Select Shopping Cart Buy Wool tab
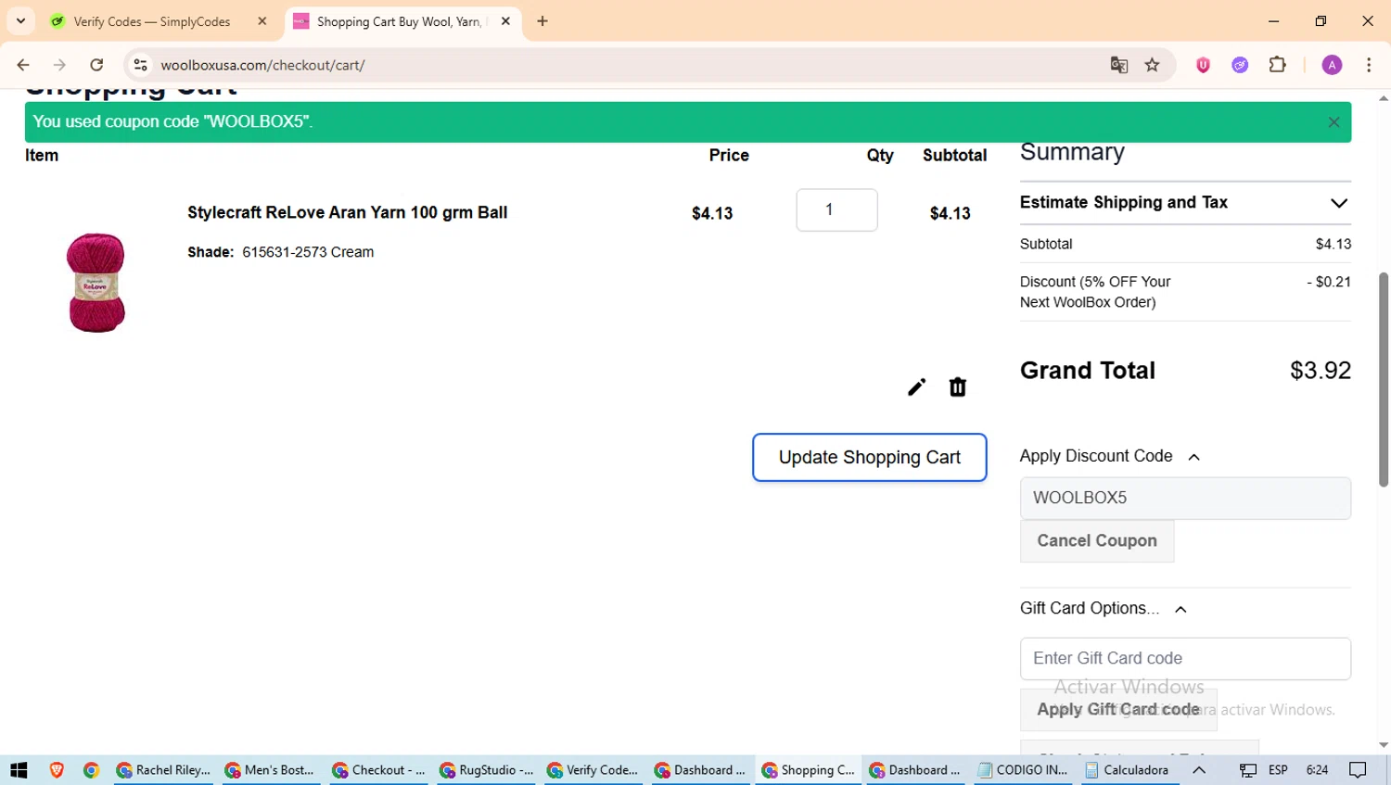The image size is (1391, 785). click(x=399, y=21)
